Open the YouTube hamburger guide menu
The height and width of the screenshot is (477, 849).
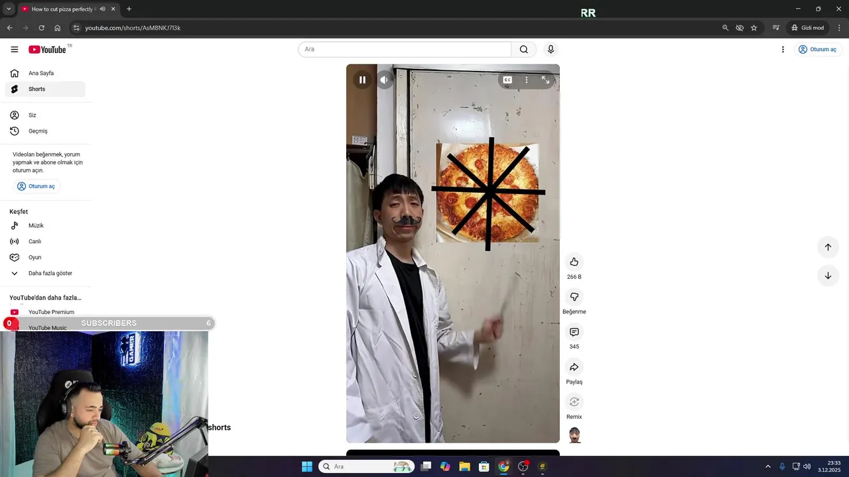tap(15, 50)
